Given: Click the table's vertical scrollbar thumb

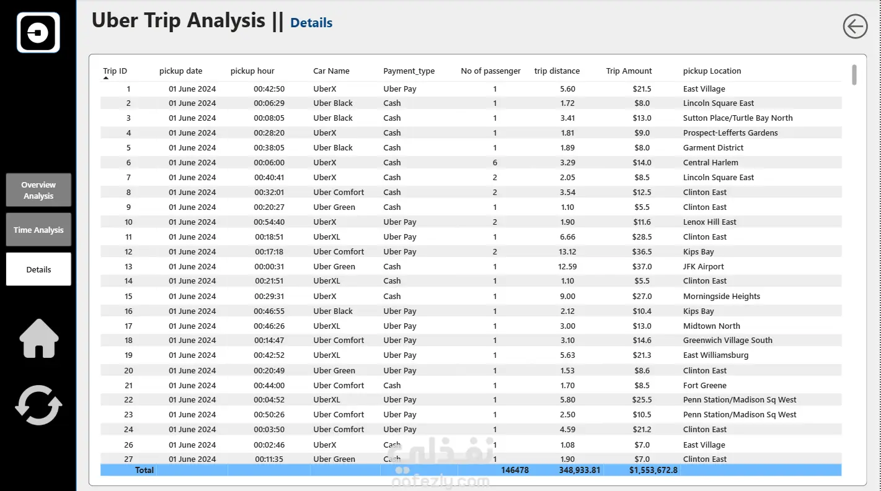Looking at the screenshot, I should (854, 74).
